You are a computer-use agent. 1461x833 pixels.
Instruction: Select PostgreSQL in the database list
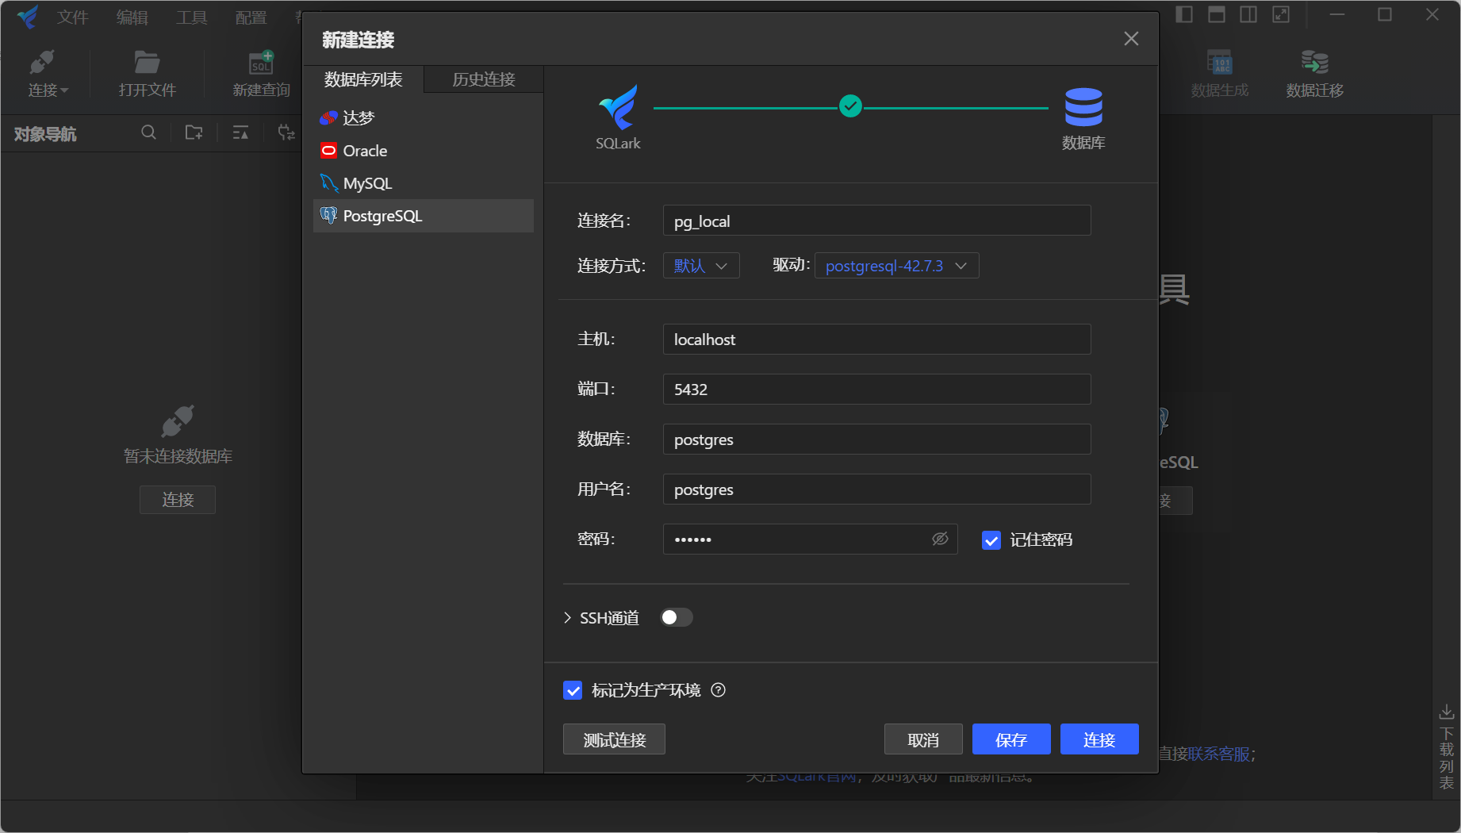click(x=424, y=216)
